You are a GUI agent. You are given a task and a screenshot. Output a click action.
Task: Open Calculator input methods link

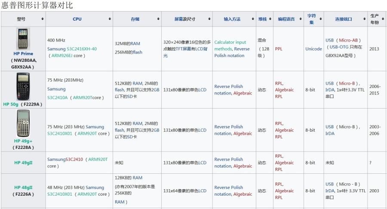(x=230, y=45)
